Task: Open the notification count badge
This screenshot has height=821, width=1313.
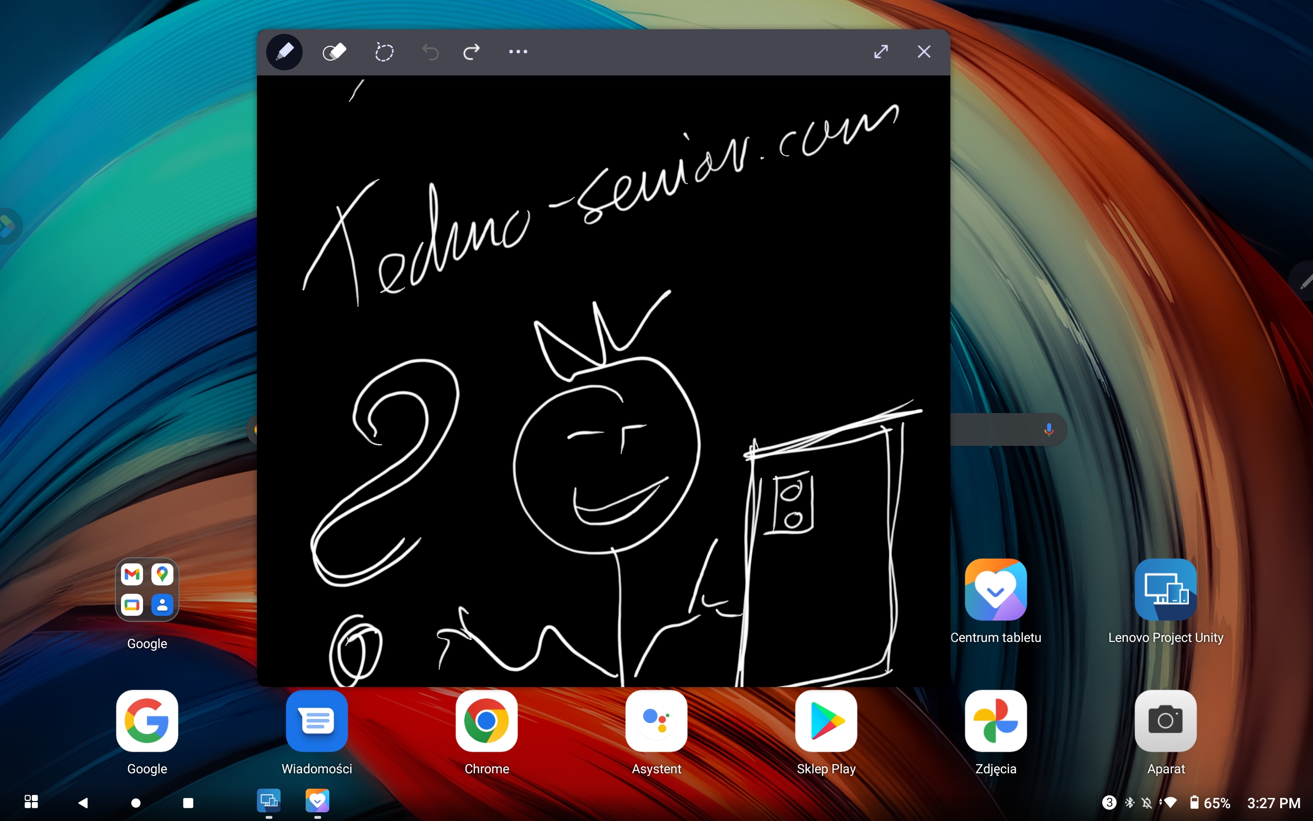Action: [x=1109, y=802]
